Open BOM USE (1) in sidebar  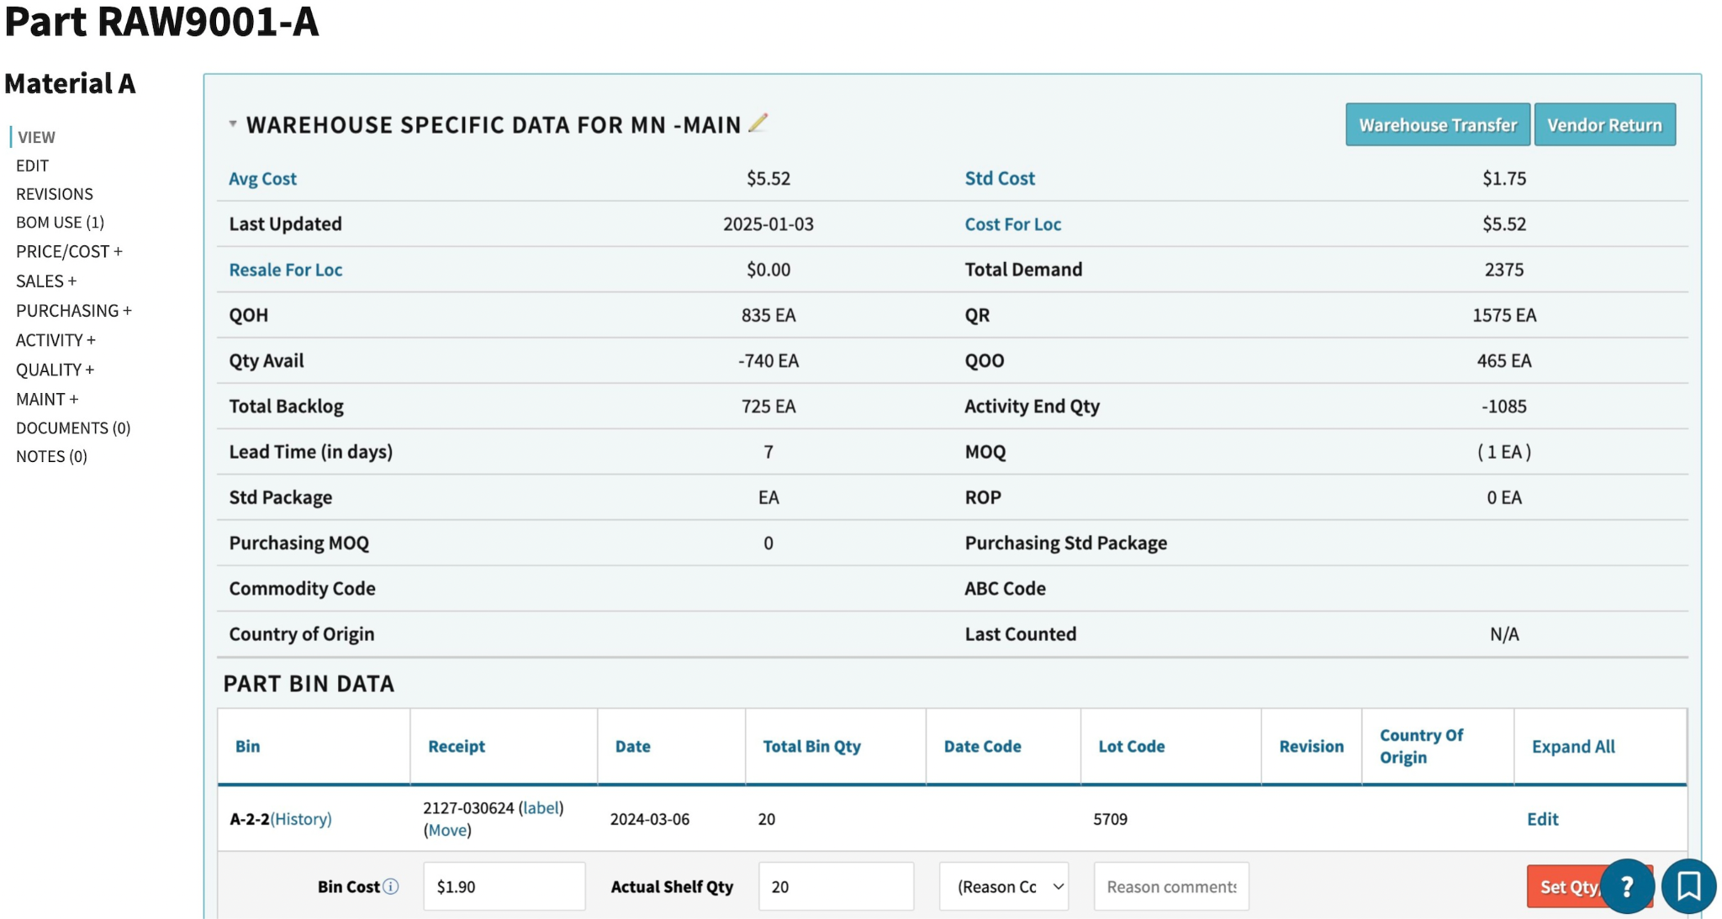pyautogui.click(x=60, y=223)
